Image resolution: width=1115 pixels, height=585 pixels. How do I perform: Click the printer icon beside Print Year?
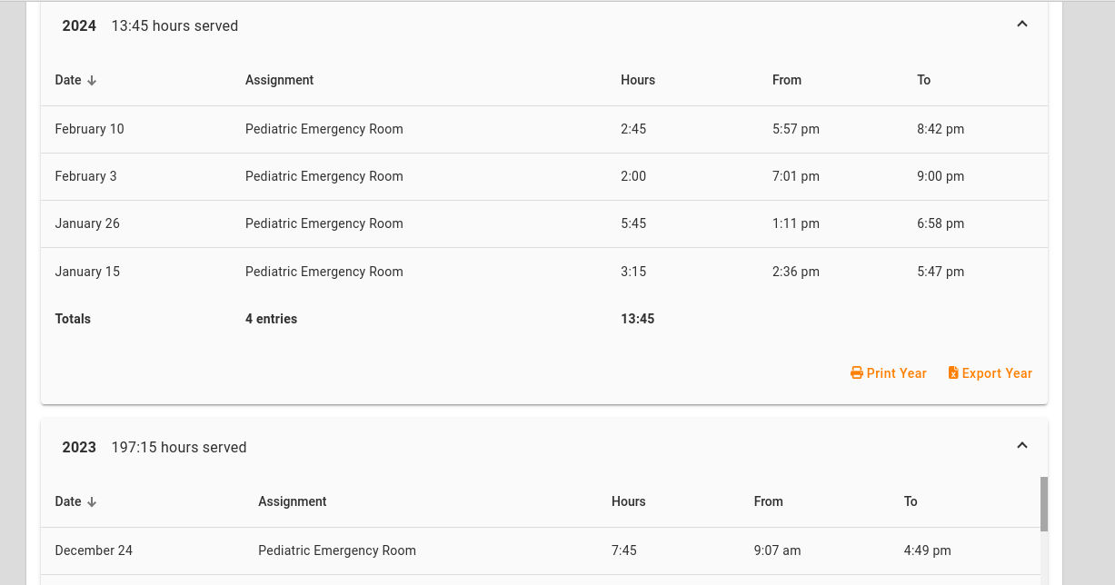856,373
